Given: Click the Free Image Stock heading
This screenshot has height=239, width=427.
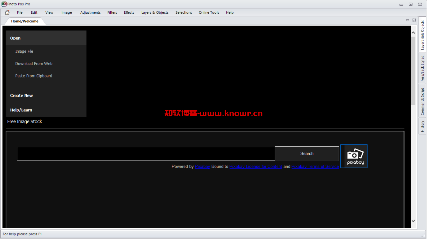Looking at the screenshot, I should (25, 122).
